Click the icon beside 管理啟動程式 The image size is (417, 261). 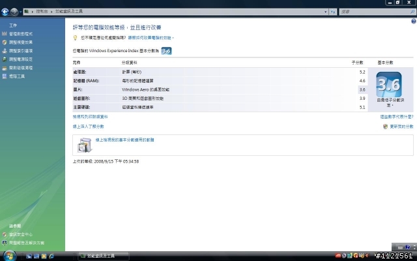coord(5,33)
